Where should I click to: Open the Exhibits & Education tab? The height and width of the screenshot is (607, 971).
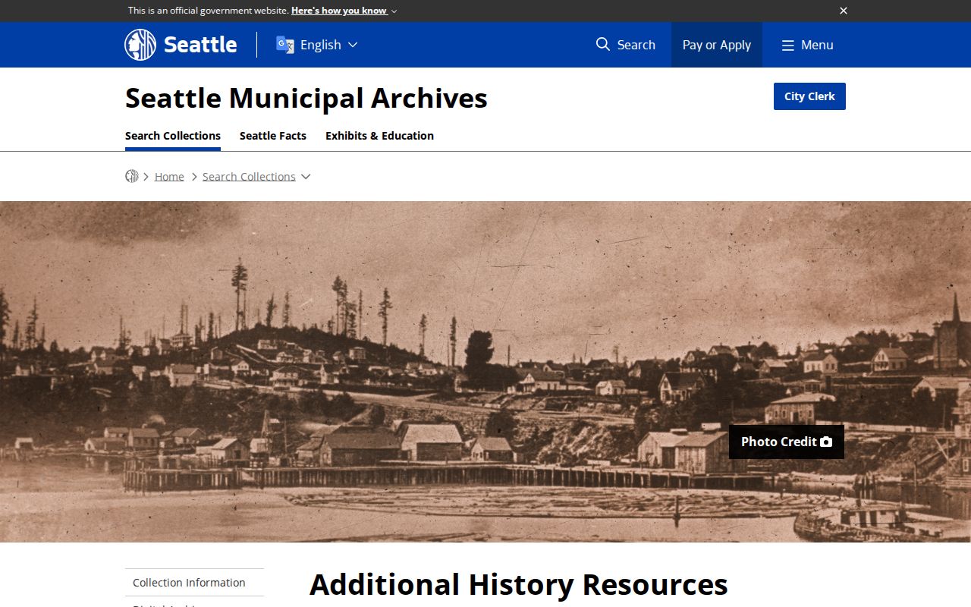379,136
